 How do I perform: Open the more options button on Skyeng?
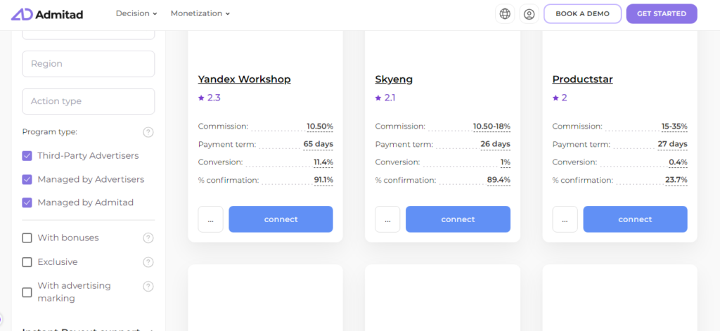pos(387,219)
